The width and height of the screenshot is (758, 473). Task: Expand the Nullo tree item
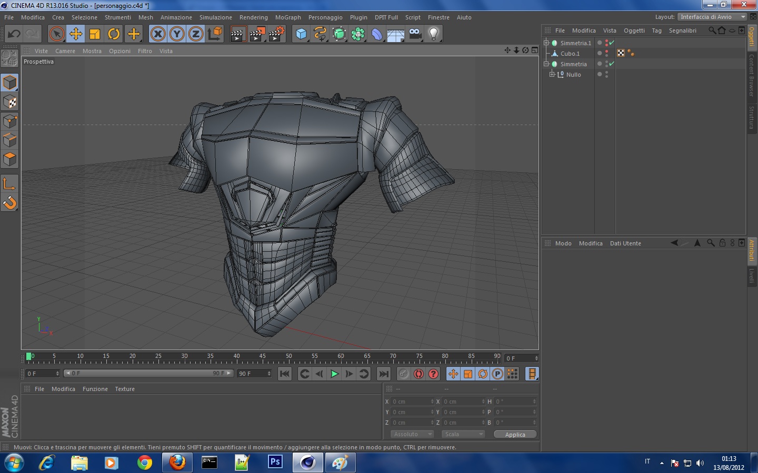tap(551, 75)
